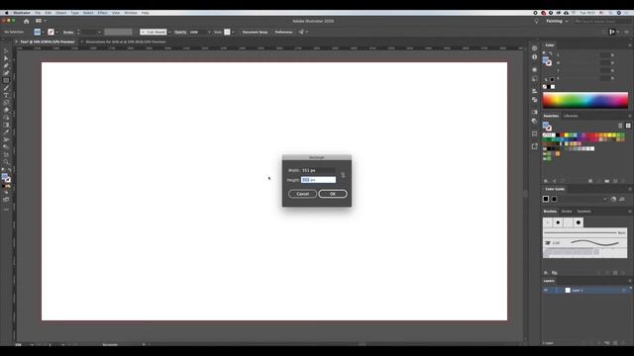This screenshot has height=356, width=634.
Task: Select the Zoom magnifier tool
Action: [6, 162]
